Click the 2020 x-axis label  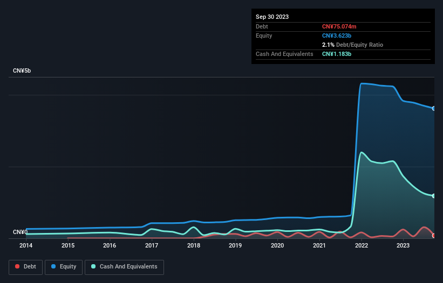coord(277,245)
